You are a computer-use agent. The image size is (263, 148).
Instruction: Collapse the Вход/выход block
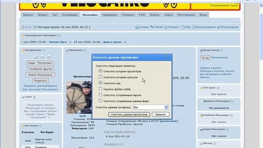point(221,50)
